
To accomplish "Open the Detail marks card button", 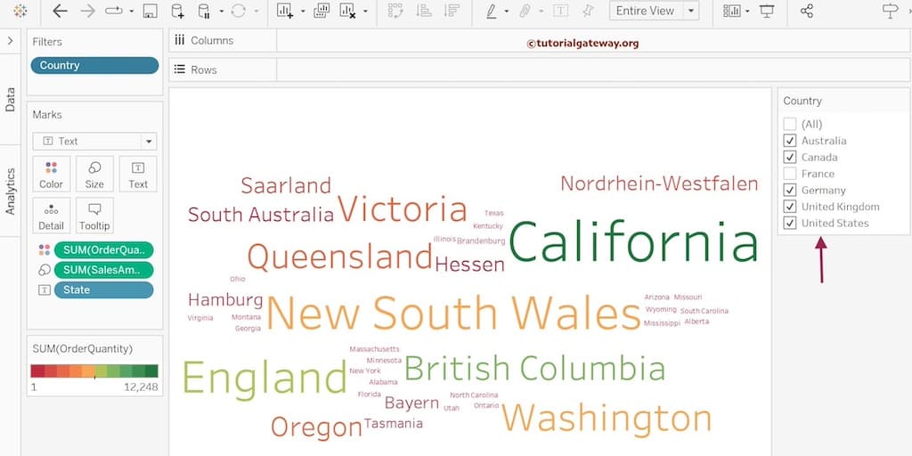I will (x=51, y=216).
